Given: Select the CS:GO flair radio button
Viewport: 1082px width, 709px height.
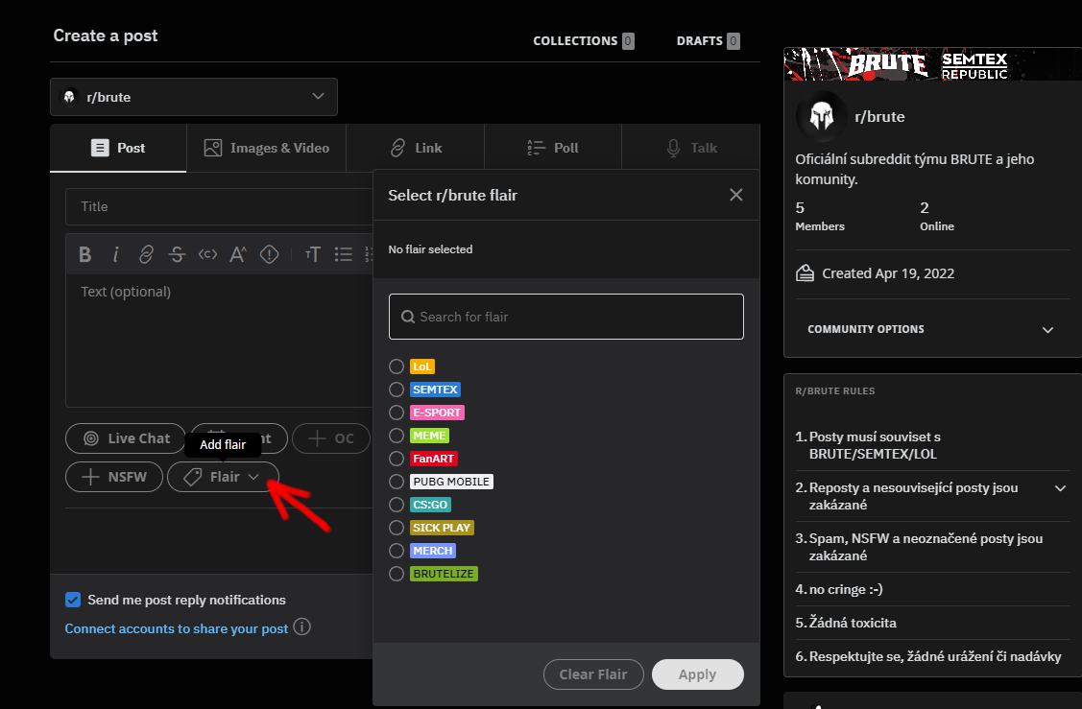Looking at the screenshot, I should pos(397,505).
